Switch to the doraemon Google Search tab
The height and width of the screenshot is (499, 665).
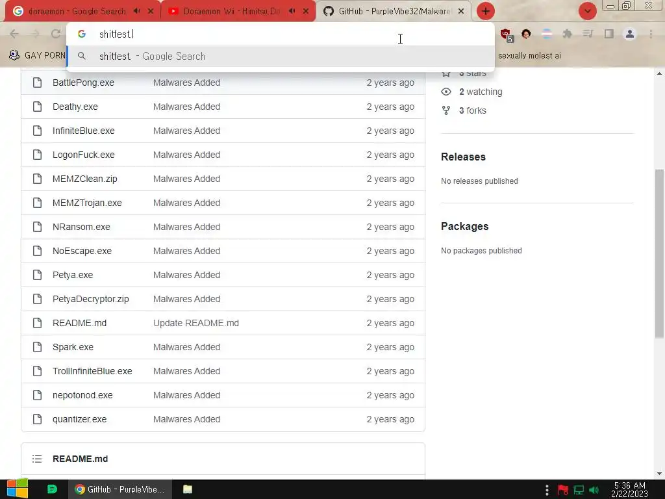tap(77, 11)
